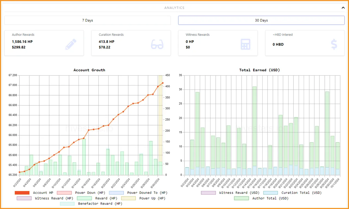
Task: Click the pencil icon in Author Rewards card
Action: click(x=71, y=44)
